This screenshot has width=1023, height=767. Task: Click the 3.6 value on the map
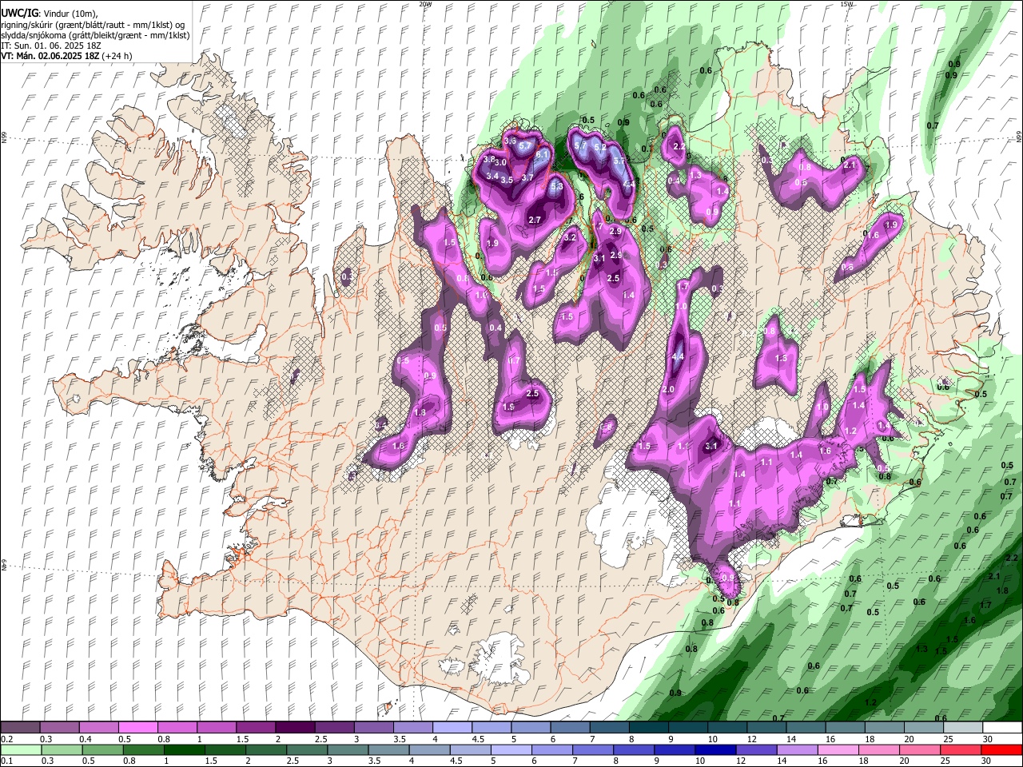511,141
